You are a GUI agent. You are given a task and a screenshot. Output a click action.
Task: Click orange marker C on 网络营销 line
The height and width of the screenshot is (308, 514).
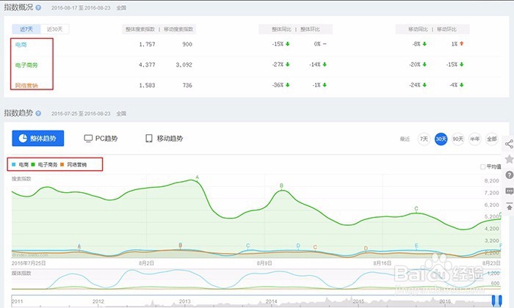(315, 247)
